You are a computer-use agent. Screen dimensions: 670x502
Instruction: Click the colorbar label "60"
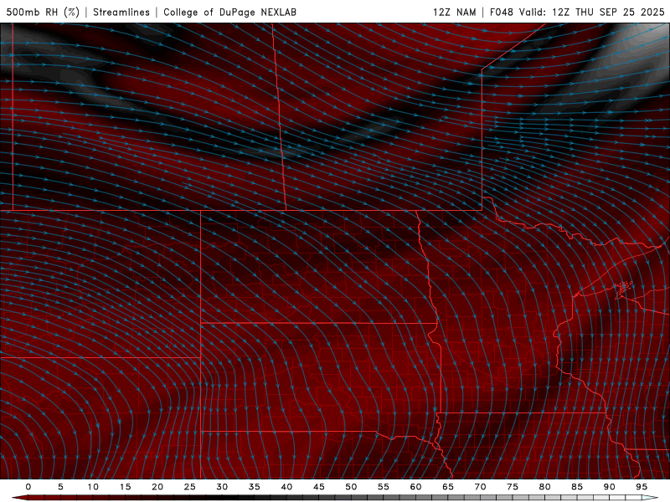[415, 487]
